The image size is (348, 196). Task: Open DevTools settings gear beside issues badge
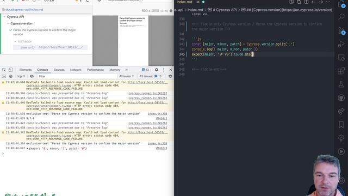(x=157, y=70)
